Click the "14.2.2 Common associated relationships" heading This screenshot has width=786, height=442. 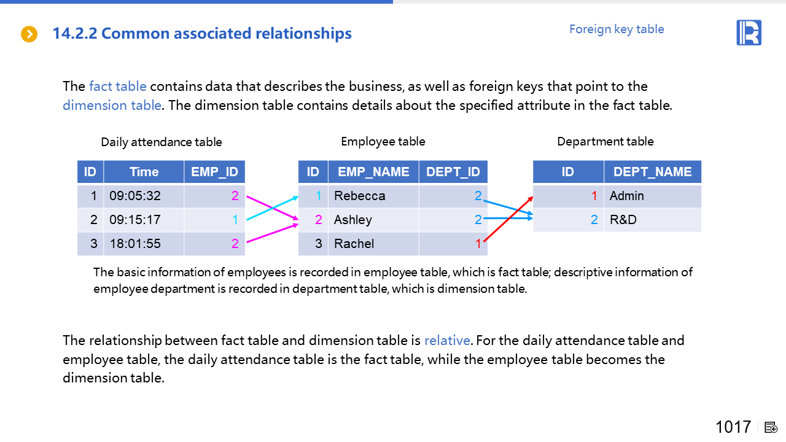(202, 34)
